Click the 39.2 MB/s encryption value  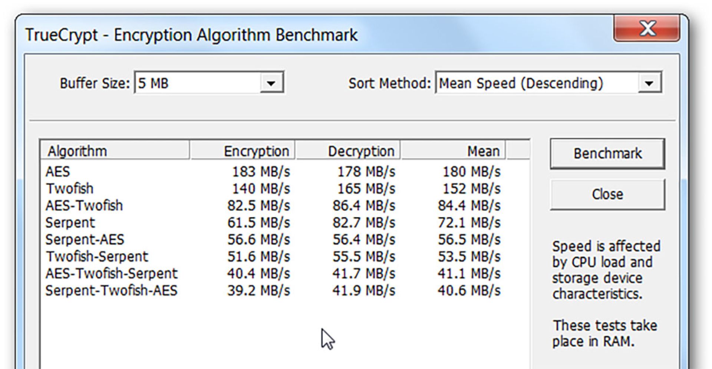coord(259,290)
